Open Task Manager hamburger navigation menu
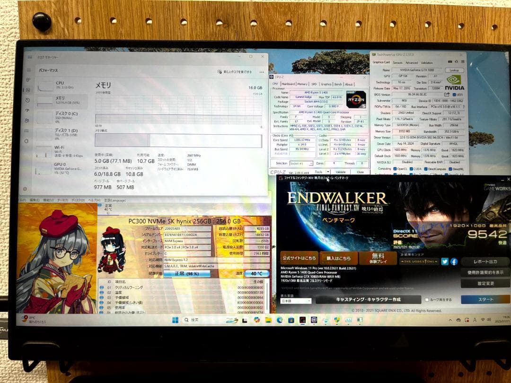This screenshot has width=511, height=383. [x=28, y=70]
